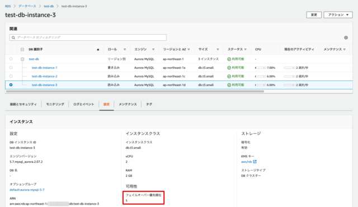
Task: Click the available status icon for test-db-instance-1
Action: pyautogui.click(x=229, y=68)
